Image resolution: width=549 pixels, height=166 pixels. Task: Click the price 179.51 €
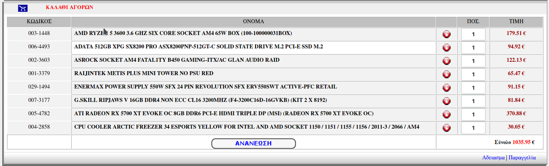[x=516, y=33]
